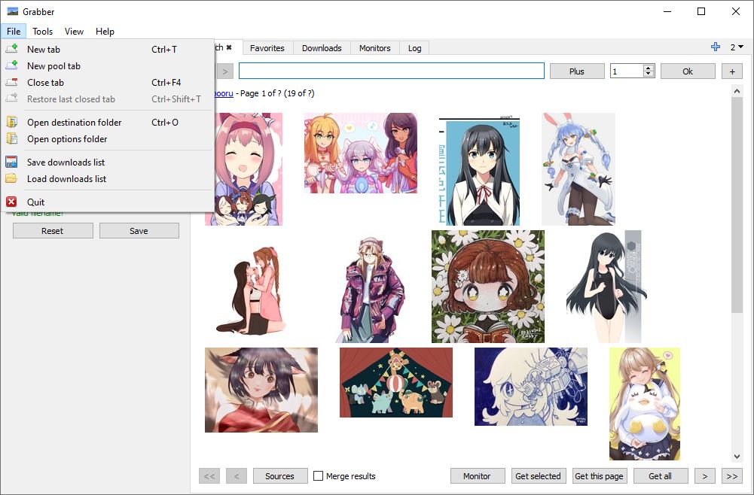Click into the tag search field
The width and height of the screenshot is (754, 495).
(x=392, y=71)
